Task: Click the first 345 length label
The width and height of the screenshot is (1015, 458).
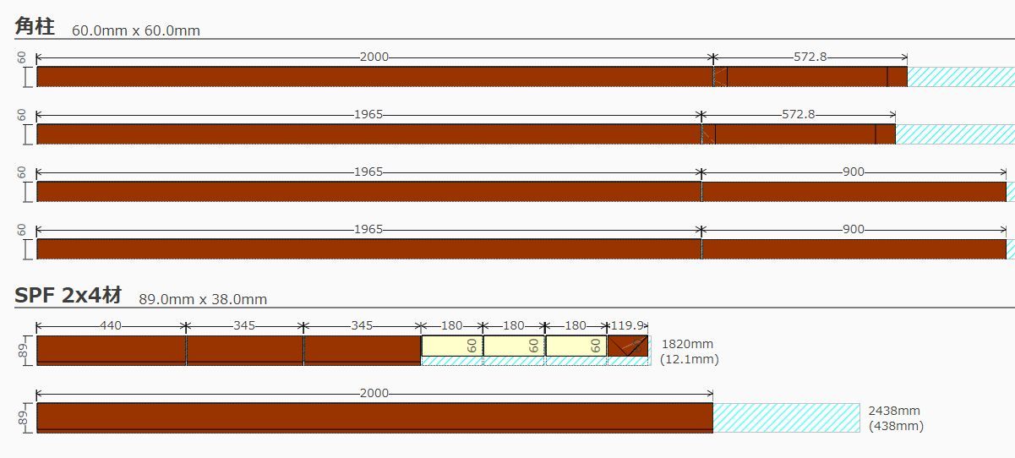Action: click(x=244, y=326)
